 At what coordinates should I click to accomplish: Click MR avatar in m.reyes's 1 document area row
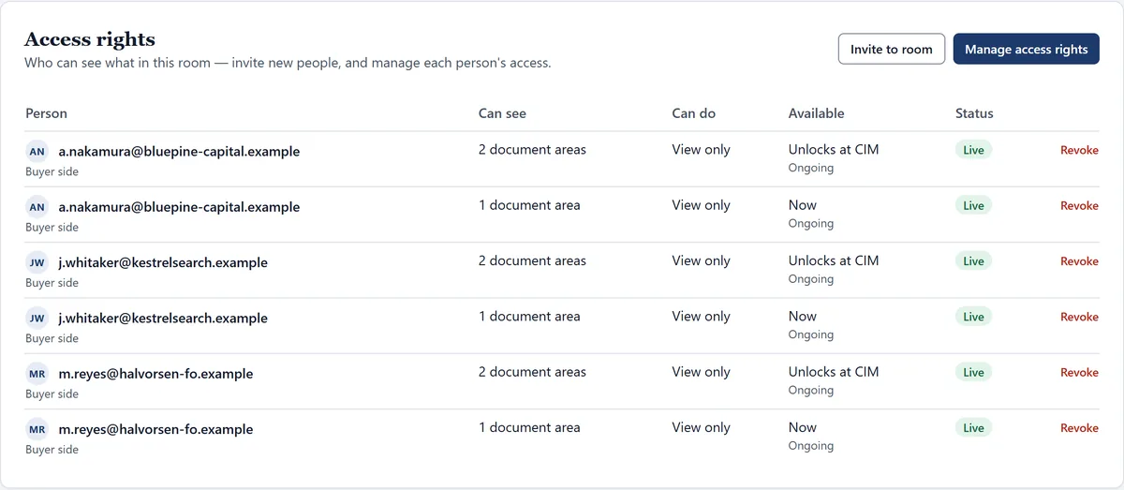[x=37, y=429]
